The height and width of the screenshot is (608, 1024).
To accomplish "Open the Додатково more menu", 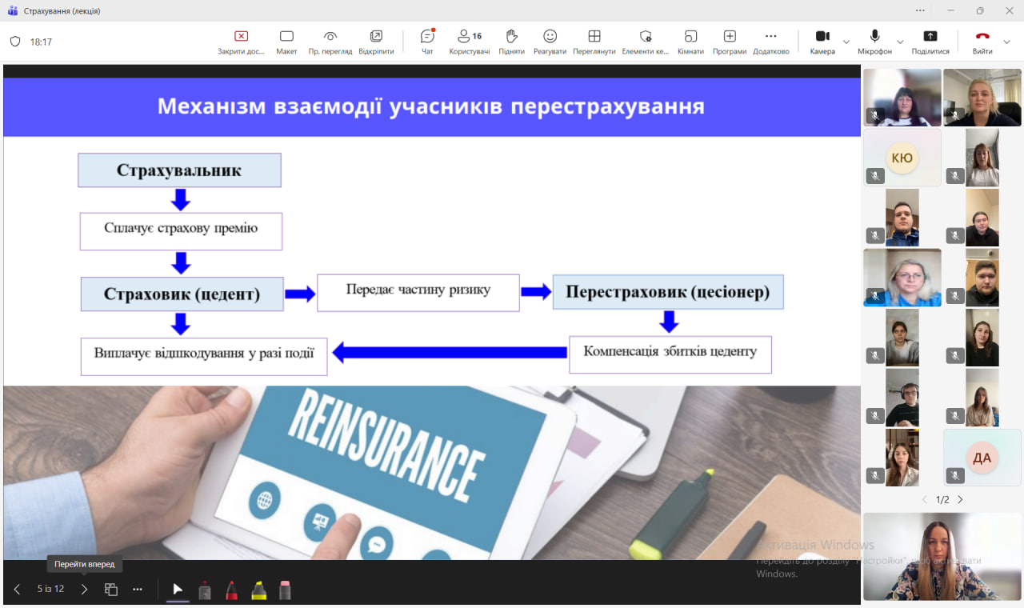I will (770, 41).
